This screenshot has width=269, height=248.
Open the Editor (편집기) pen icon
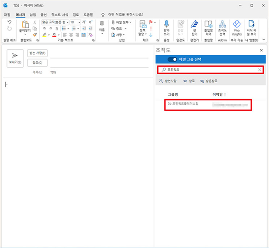click(194, 24)
